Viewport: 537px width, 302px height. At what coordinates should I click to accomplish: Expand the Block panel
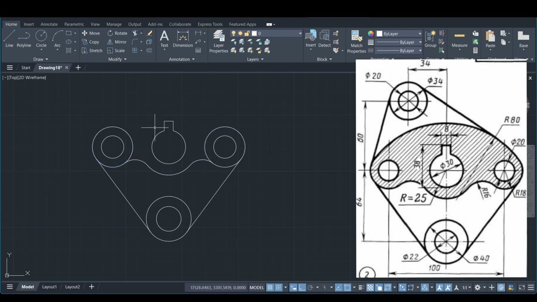coord(324,59)
